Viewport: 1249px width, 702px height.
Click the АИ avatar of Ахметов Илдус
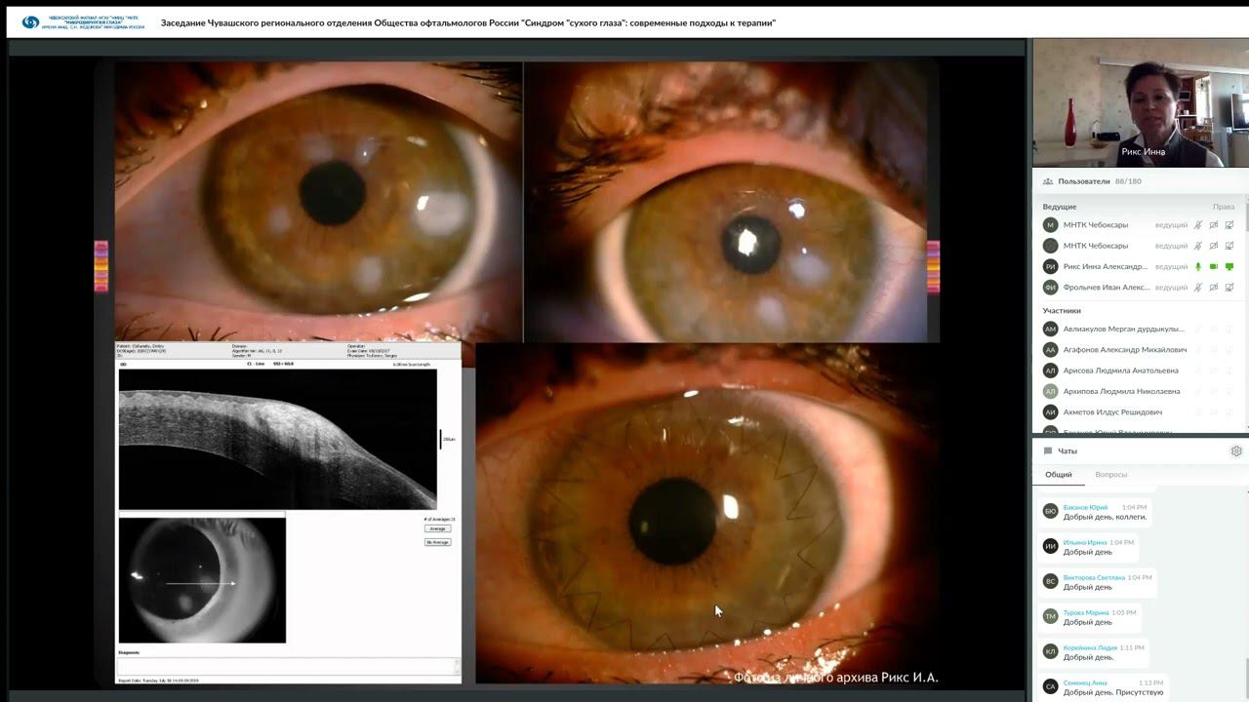tap(1050, 412)
